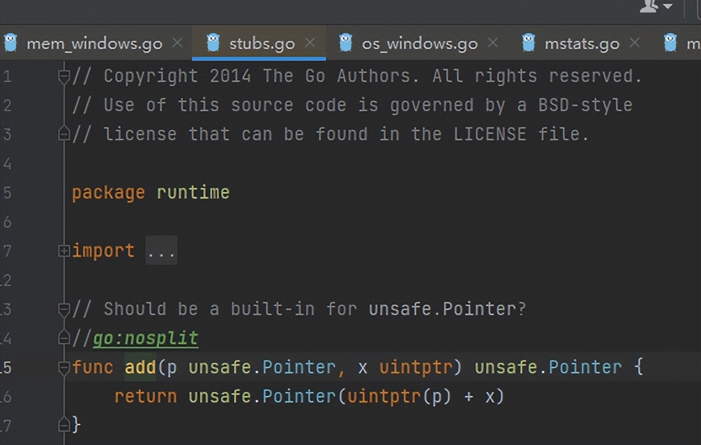Image resolution: width=701 pixels, height=445 pixels.
Task: Close the mem_windows.go tab
Action: [x=178, y=42]
